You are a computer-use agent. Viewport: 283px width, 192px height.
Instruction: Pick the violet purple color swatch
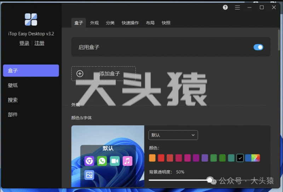(x=205, y=158)
